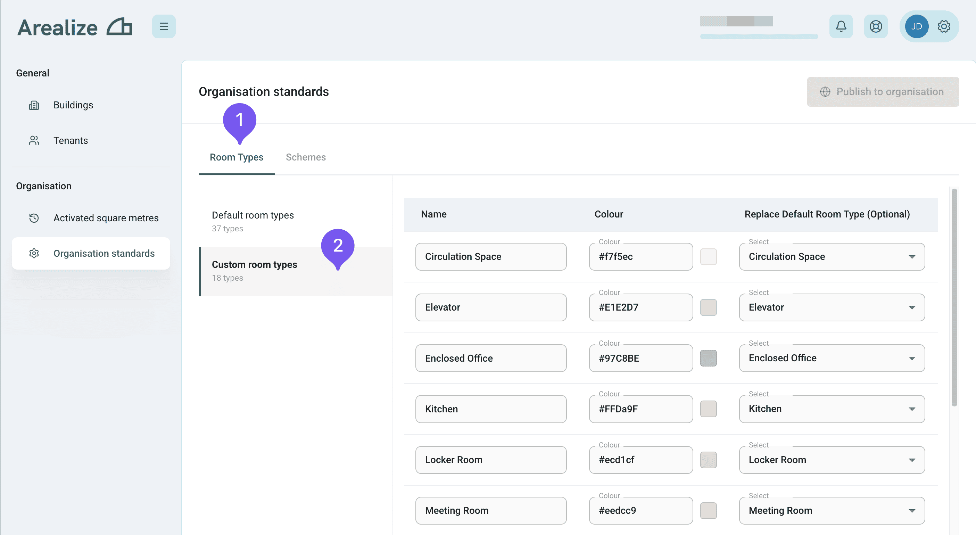
Task: Click the Organisation standards page heading
Action: point(264,92)
